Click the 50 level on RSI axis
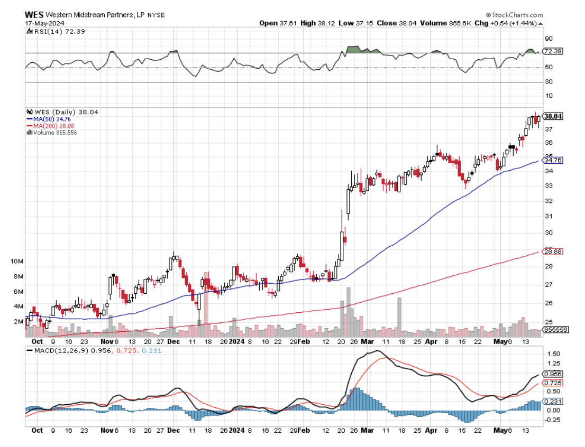Screen dimensions: 585x447 click(x=549, y=68)
